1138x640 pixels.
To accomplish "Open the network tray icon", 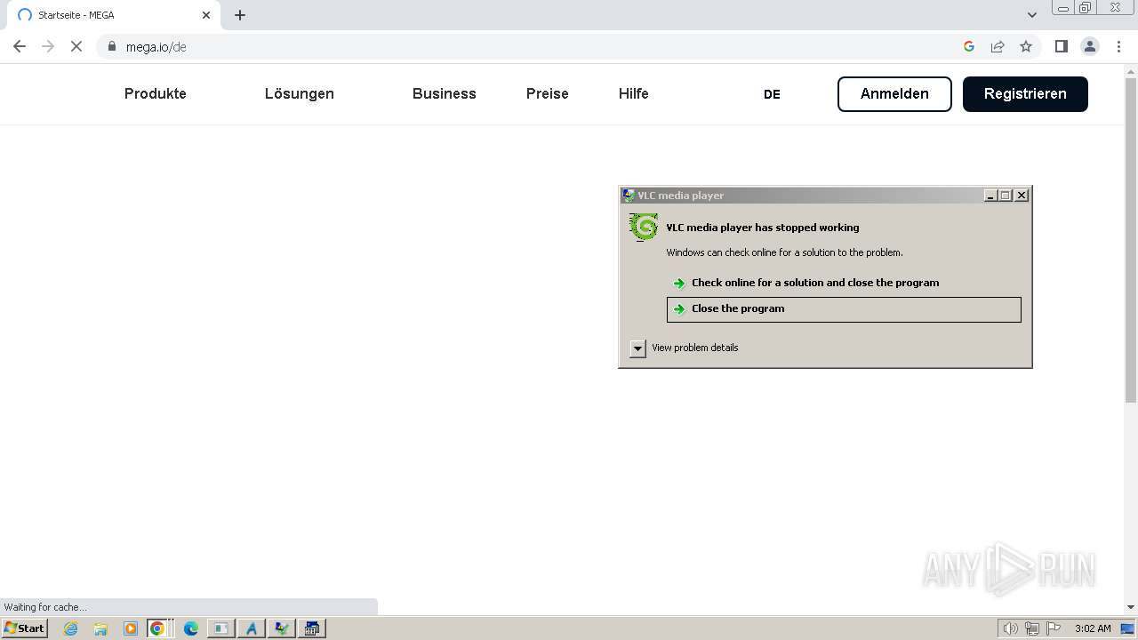I will point(1032,628).
